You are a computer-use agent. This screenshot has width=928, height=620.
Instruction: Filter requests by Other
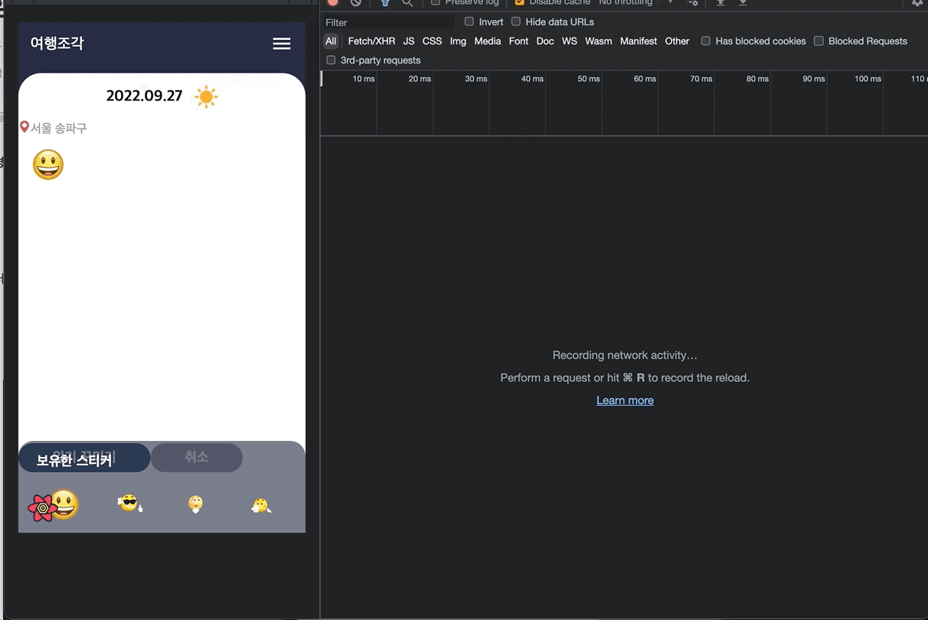[x=677, y=41]
